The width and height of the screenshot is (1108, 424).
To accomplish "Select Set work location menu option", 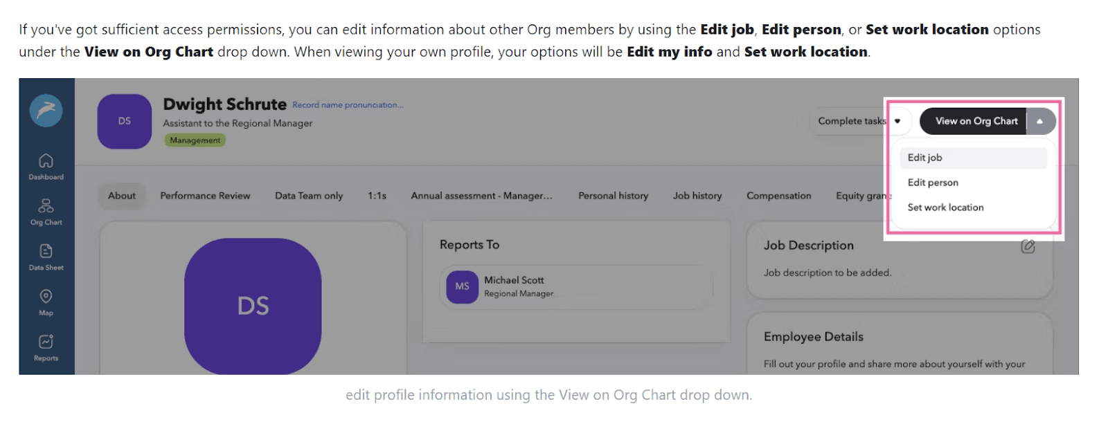I will [945, 208].
